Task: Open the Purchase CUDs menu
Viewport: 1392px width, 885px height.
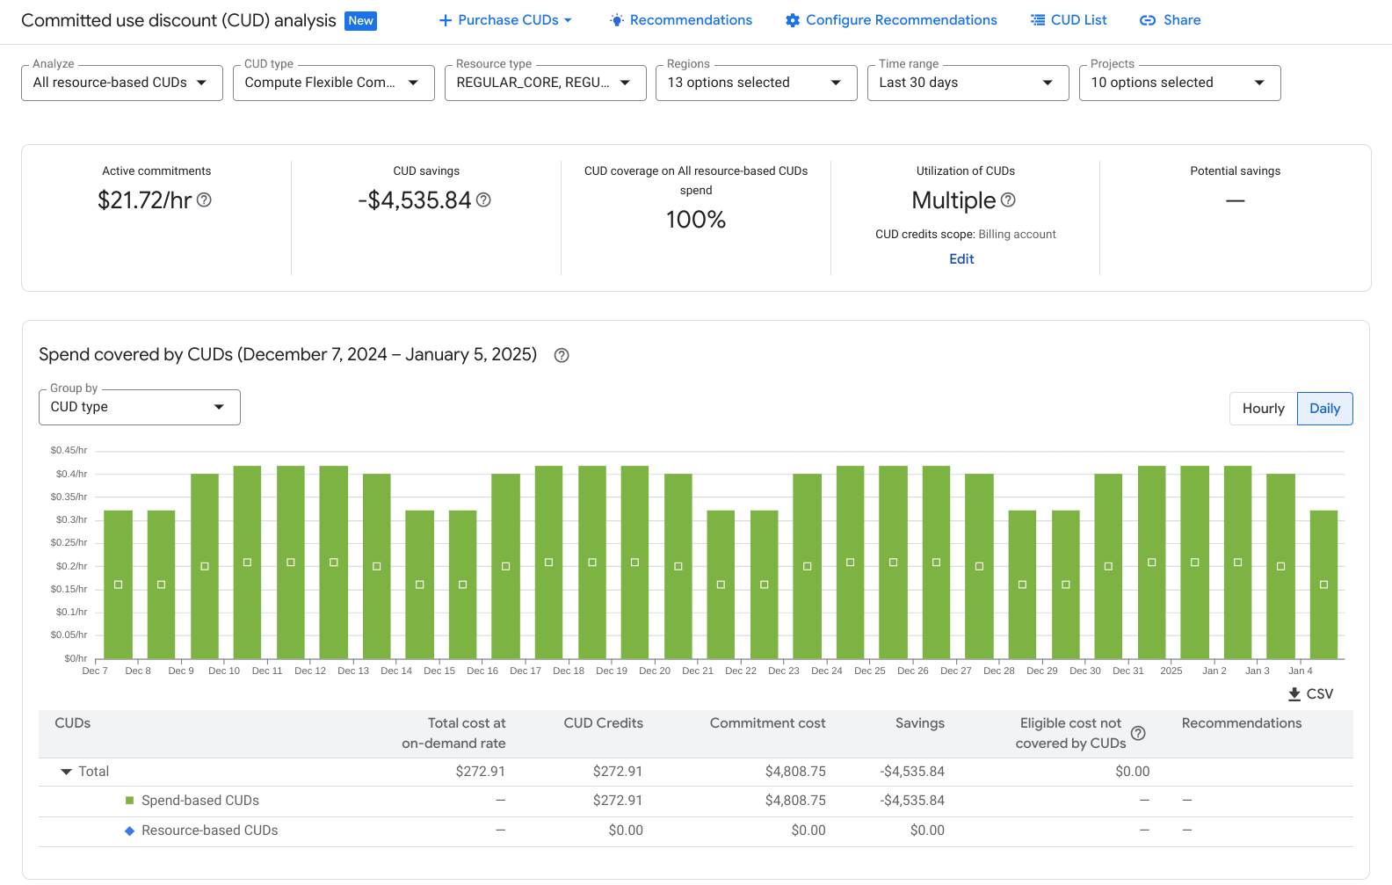Action: (506, 20)
